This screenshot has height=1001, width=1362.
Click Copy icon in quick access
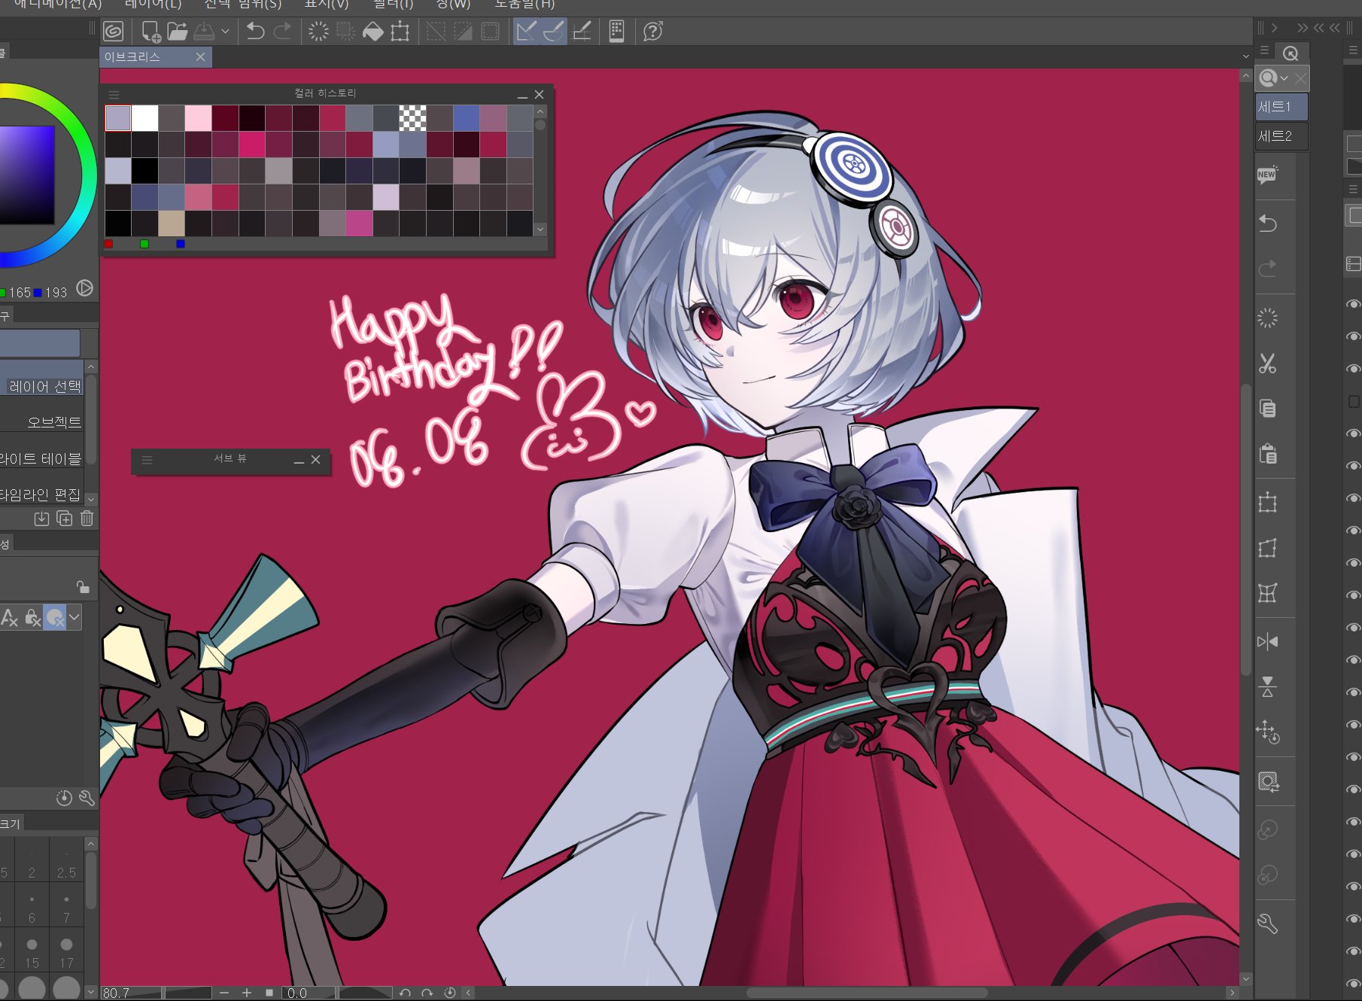coord(1268,409)
